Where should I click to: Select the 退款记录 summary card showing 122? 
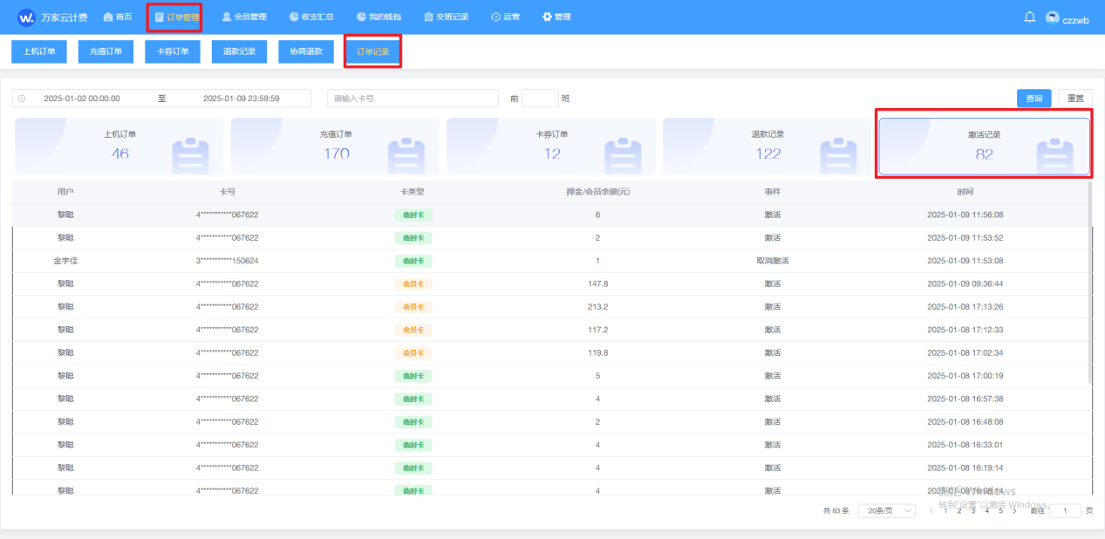click(767, 146)
